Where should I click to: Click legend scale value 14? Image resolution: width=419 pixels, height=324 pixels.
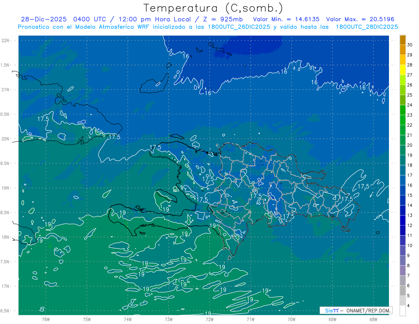point(410,206)
